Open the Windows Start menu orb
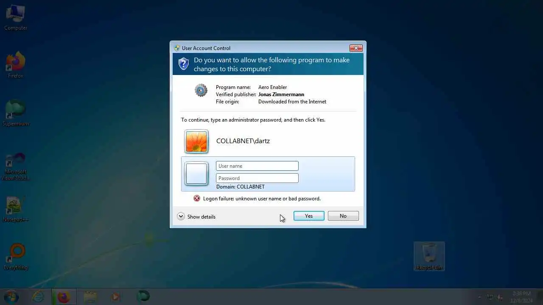This screenshot has width=543, height=305. [11, 297]
